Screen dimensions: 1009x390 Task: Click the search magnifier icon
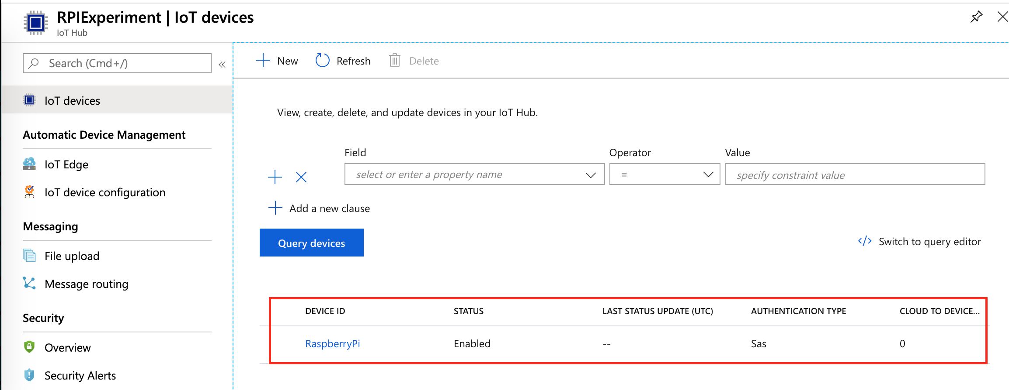34,63
